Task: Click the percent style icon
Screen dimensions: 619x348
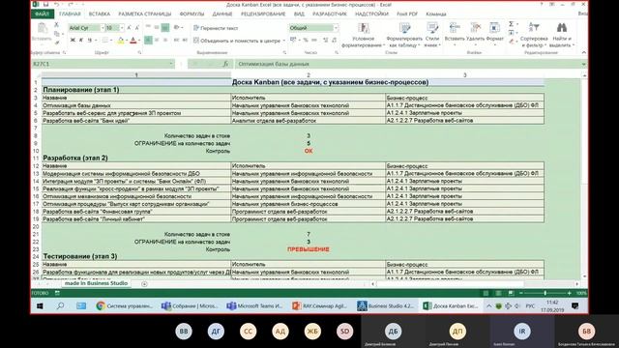Action: 306,40
